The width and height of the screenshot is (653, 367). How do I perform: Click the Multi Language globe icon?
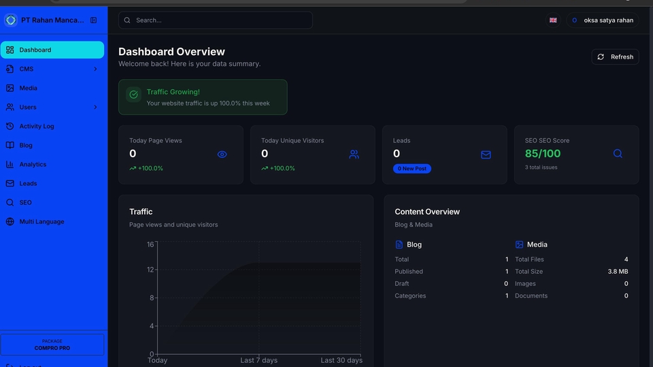10,221
